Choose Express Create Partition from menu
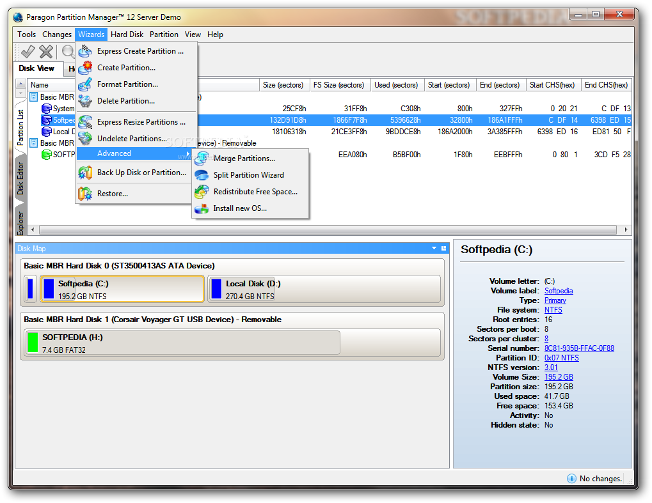 point(136,51)
